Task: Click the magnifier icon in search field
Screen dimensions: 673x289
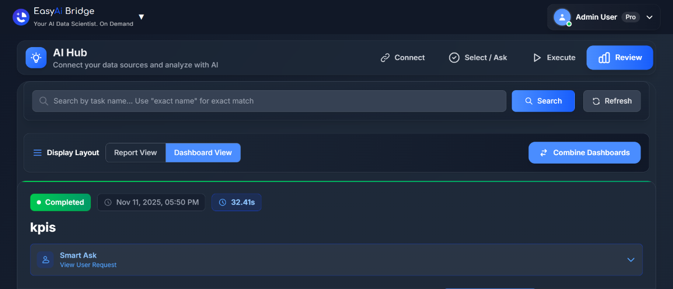Action: tap(43, 101)
